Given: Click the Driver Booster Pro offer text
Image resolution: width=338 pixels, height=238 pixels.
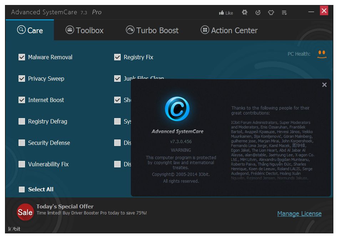Looking at the screenshot, I should (x=92, y=213).
